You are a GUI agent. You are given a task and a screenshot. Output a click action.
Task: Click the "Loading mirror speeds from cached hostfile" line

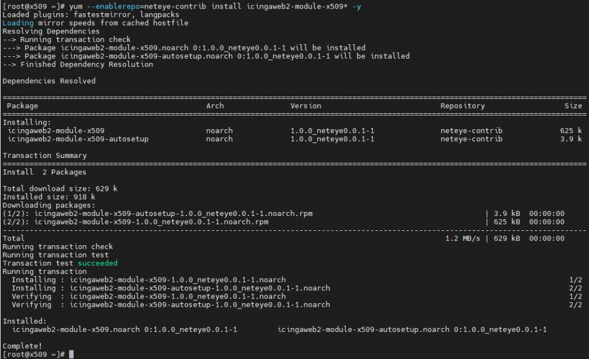(x=95, y=23)
